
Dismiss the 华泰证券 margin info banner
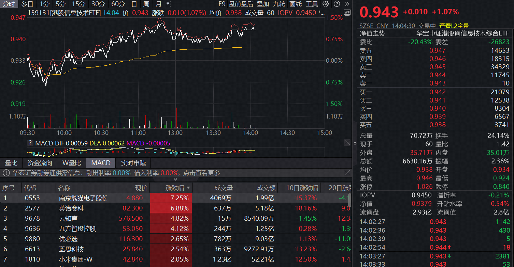point(347,173)
